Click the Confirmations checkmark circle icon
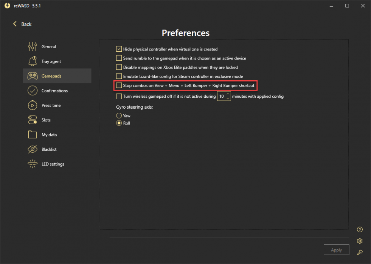 pyautogui.click(x=33, y=91)
